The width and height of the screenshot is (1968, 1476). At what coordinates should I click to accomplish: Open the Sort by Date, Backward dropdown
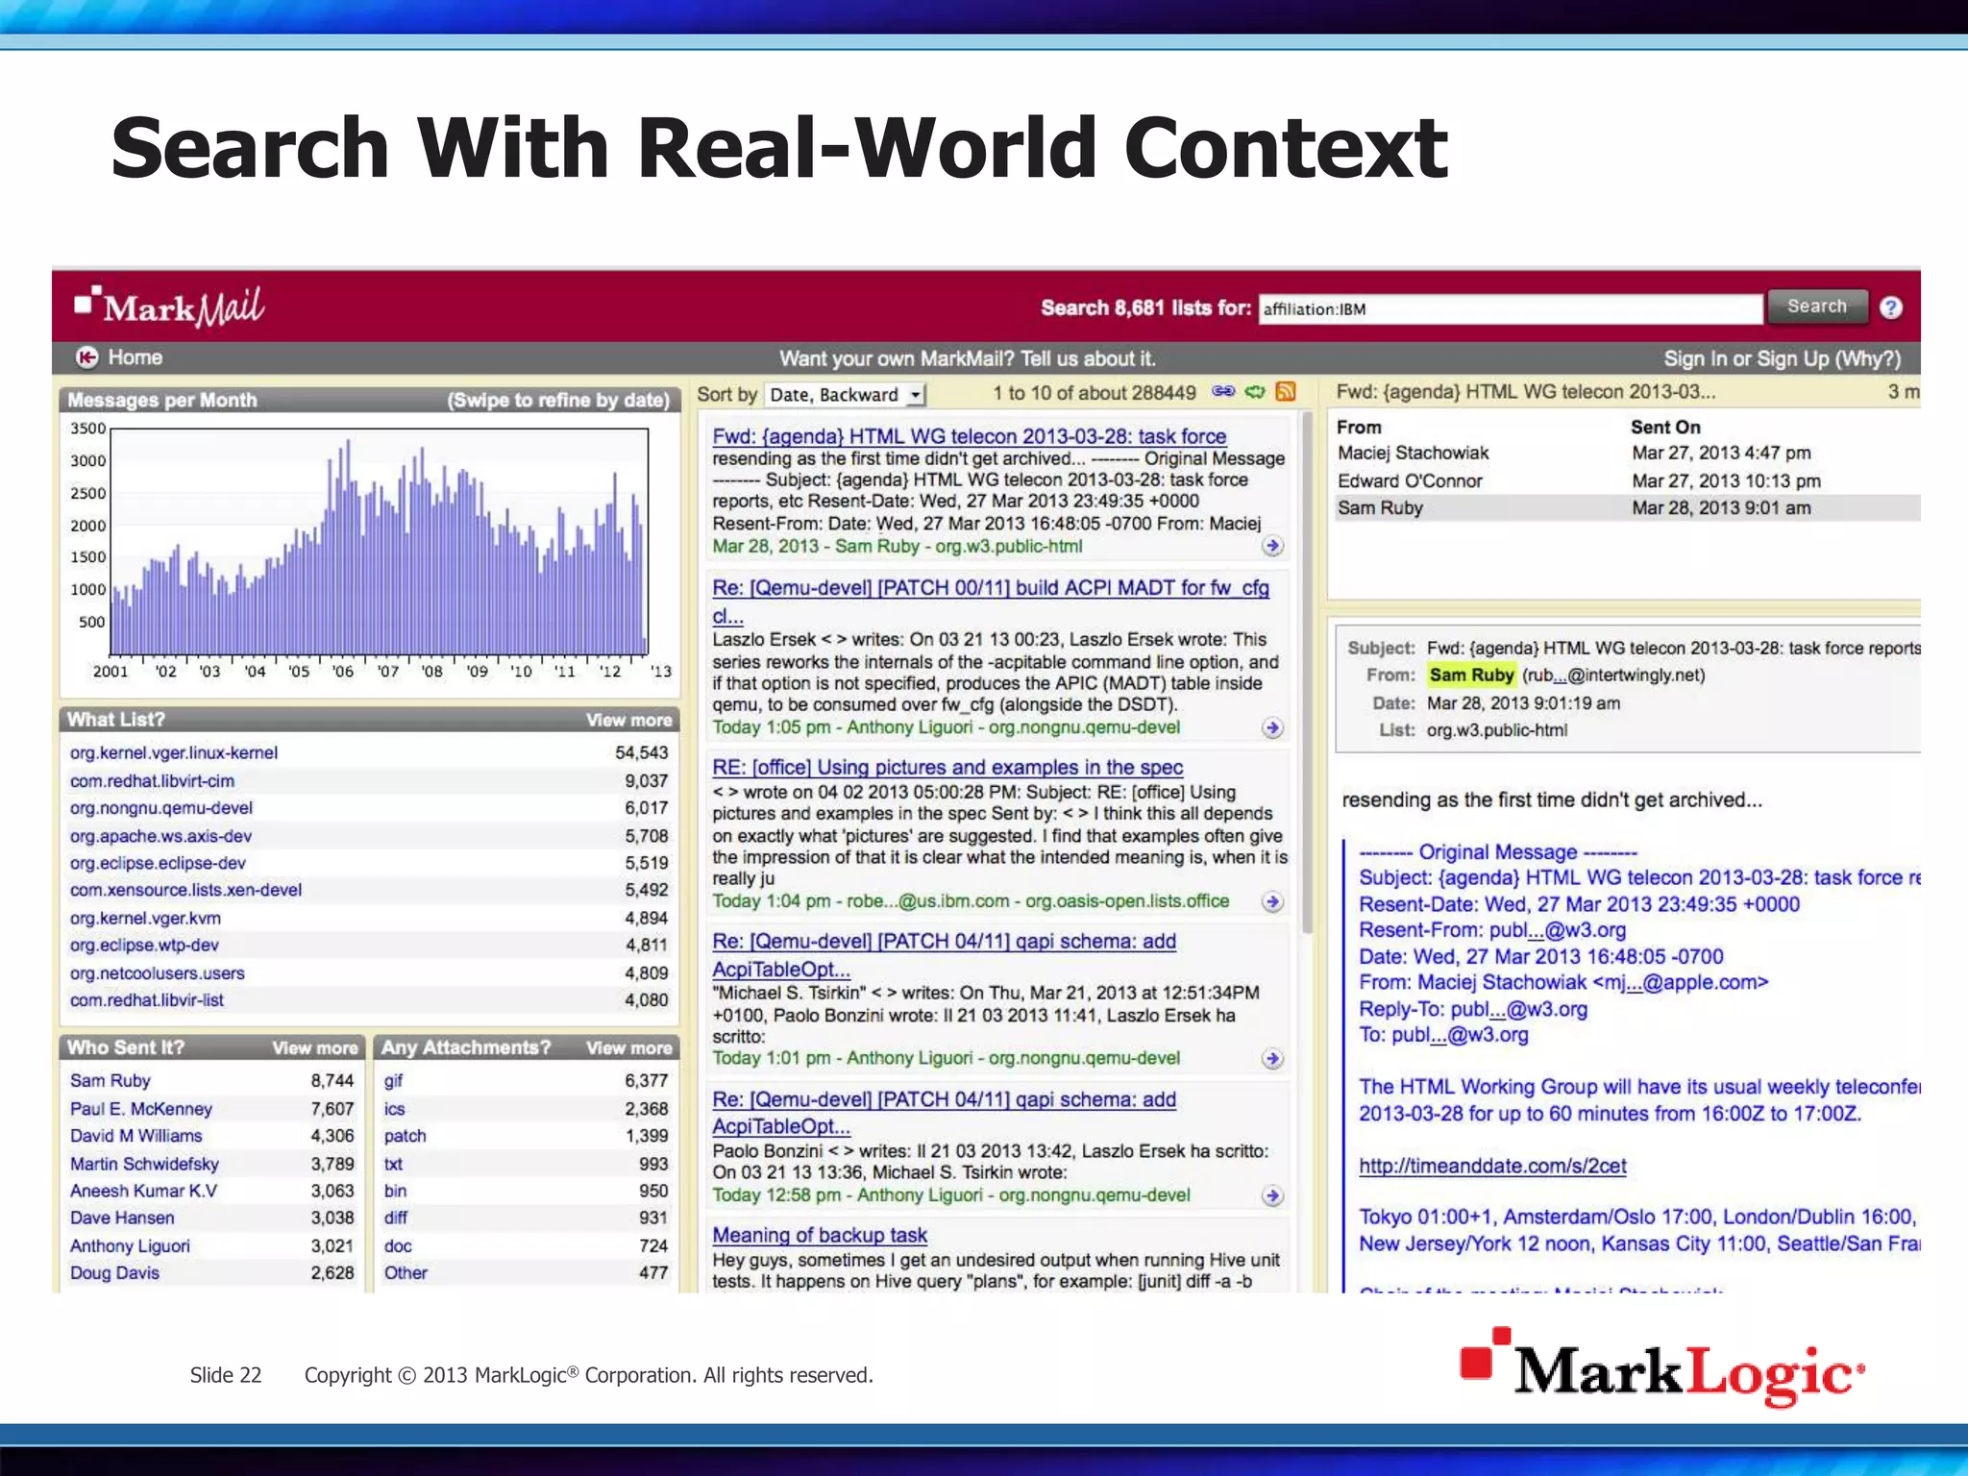coord(845,395)
